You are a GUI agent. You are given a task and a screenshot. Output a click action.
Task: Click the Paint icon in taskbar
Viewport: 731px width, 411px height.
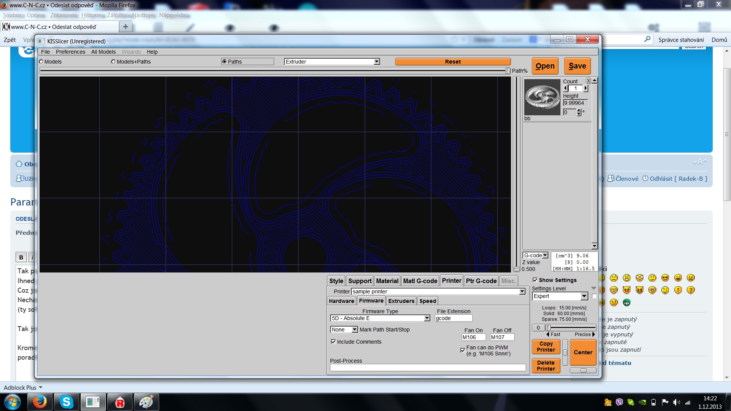(x=146, y=402)
